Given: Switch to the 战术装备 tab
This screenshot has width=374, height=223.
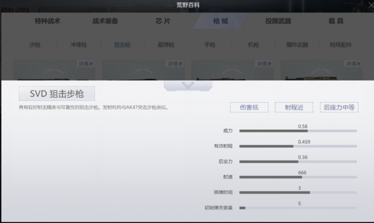Looking at the screenshot, I should click(x=105, y=21).
